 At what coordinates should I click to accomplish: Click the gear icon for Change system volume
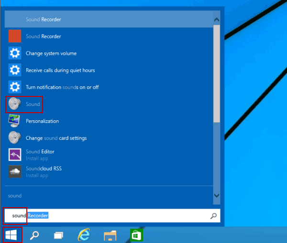pyautogui.click(x=15, y=53)
